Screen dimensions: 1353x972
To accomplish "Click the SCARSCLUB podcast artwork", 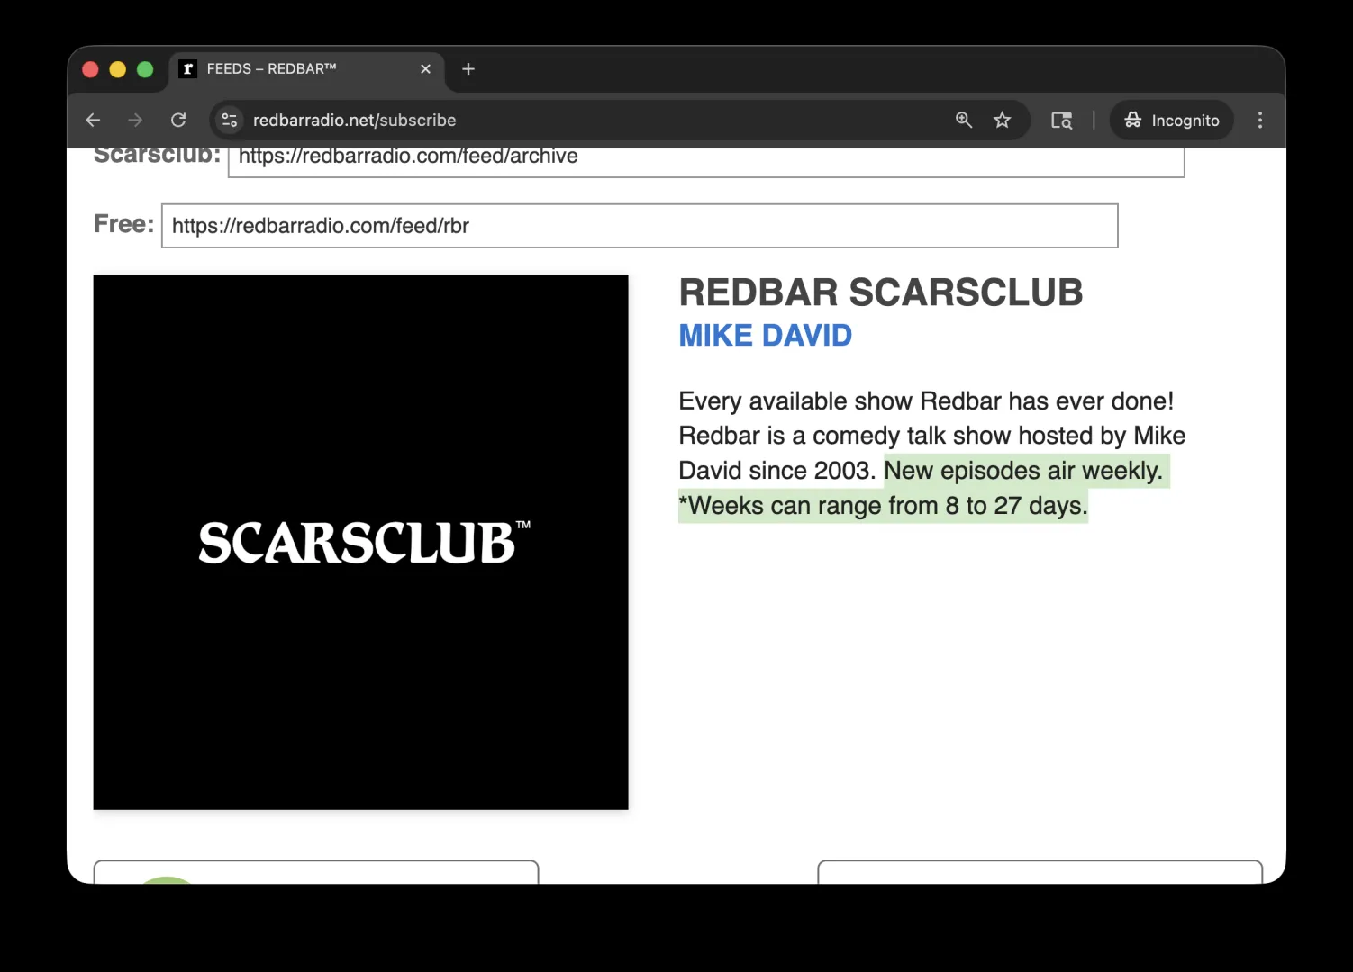I will [360, 542].
